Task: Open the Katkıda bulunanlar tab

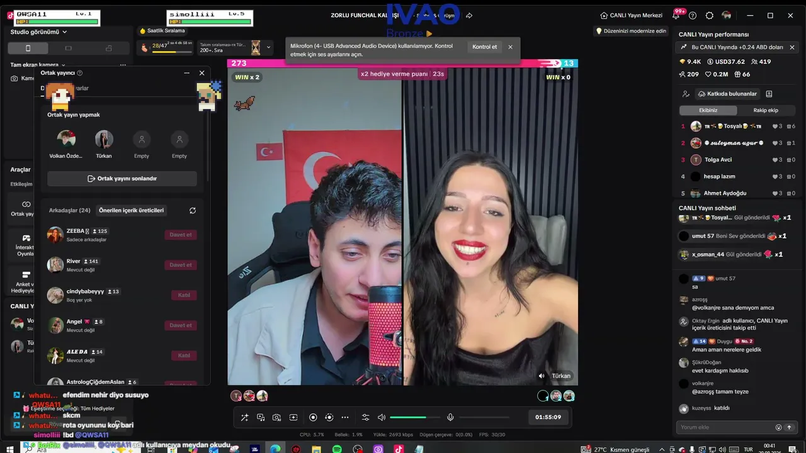Action: point(727,94)
